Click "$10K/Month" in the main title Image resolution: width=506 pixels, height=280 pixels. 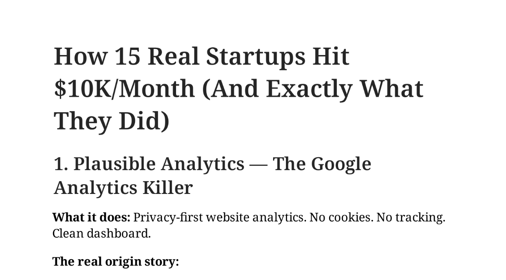tap(125, 89)
